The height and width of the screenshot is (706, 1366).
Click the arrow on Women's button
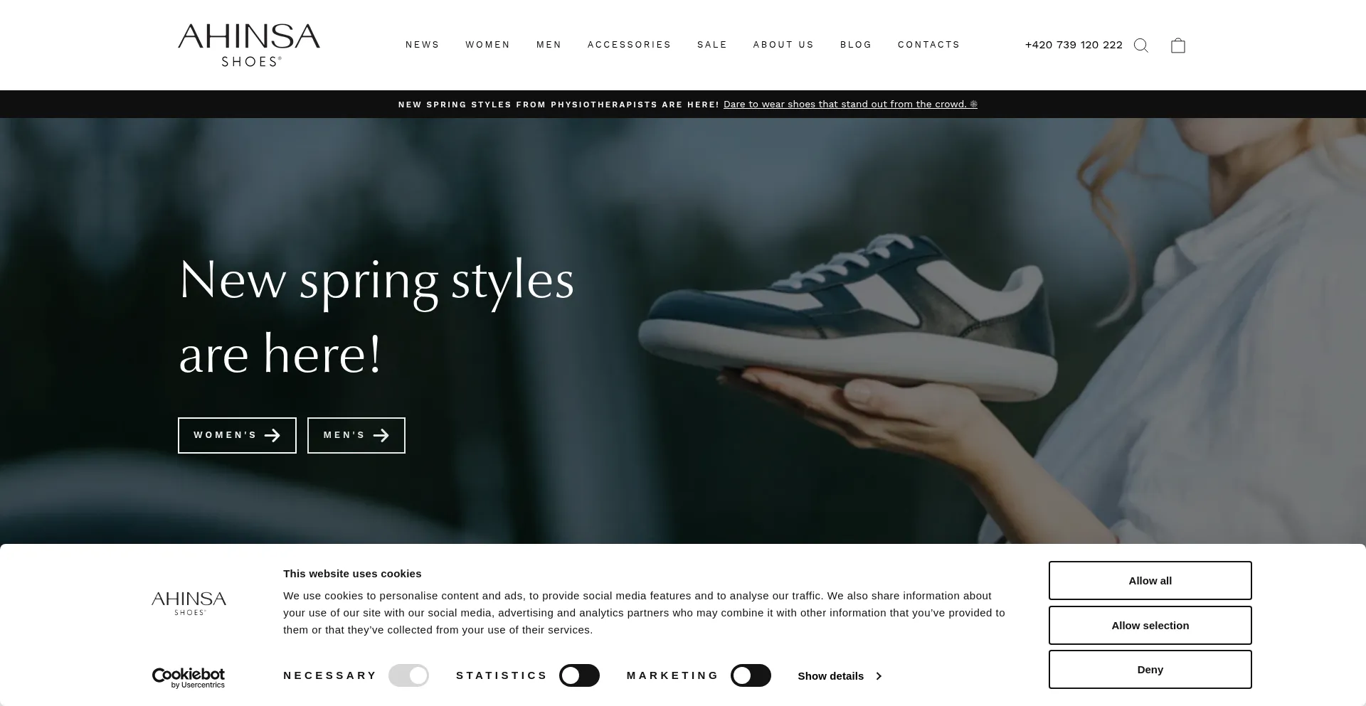click(x=272, y=436)
